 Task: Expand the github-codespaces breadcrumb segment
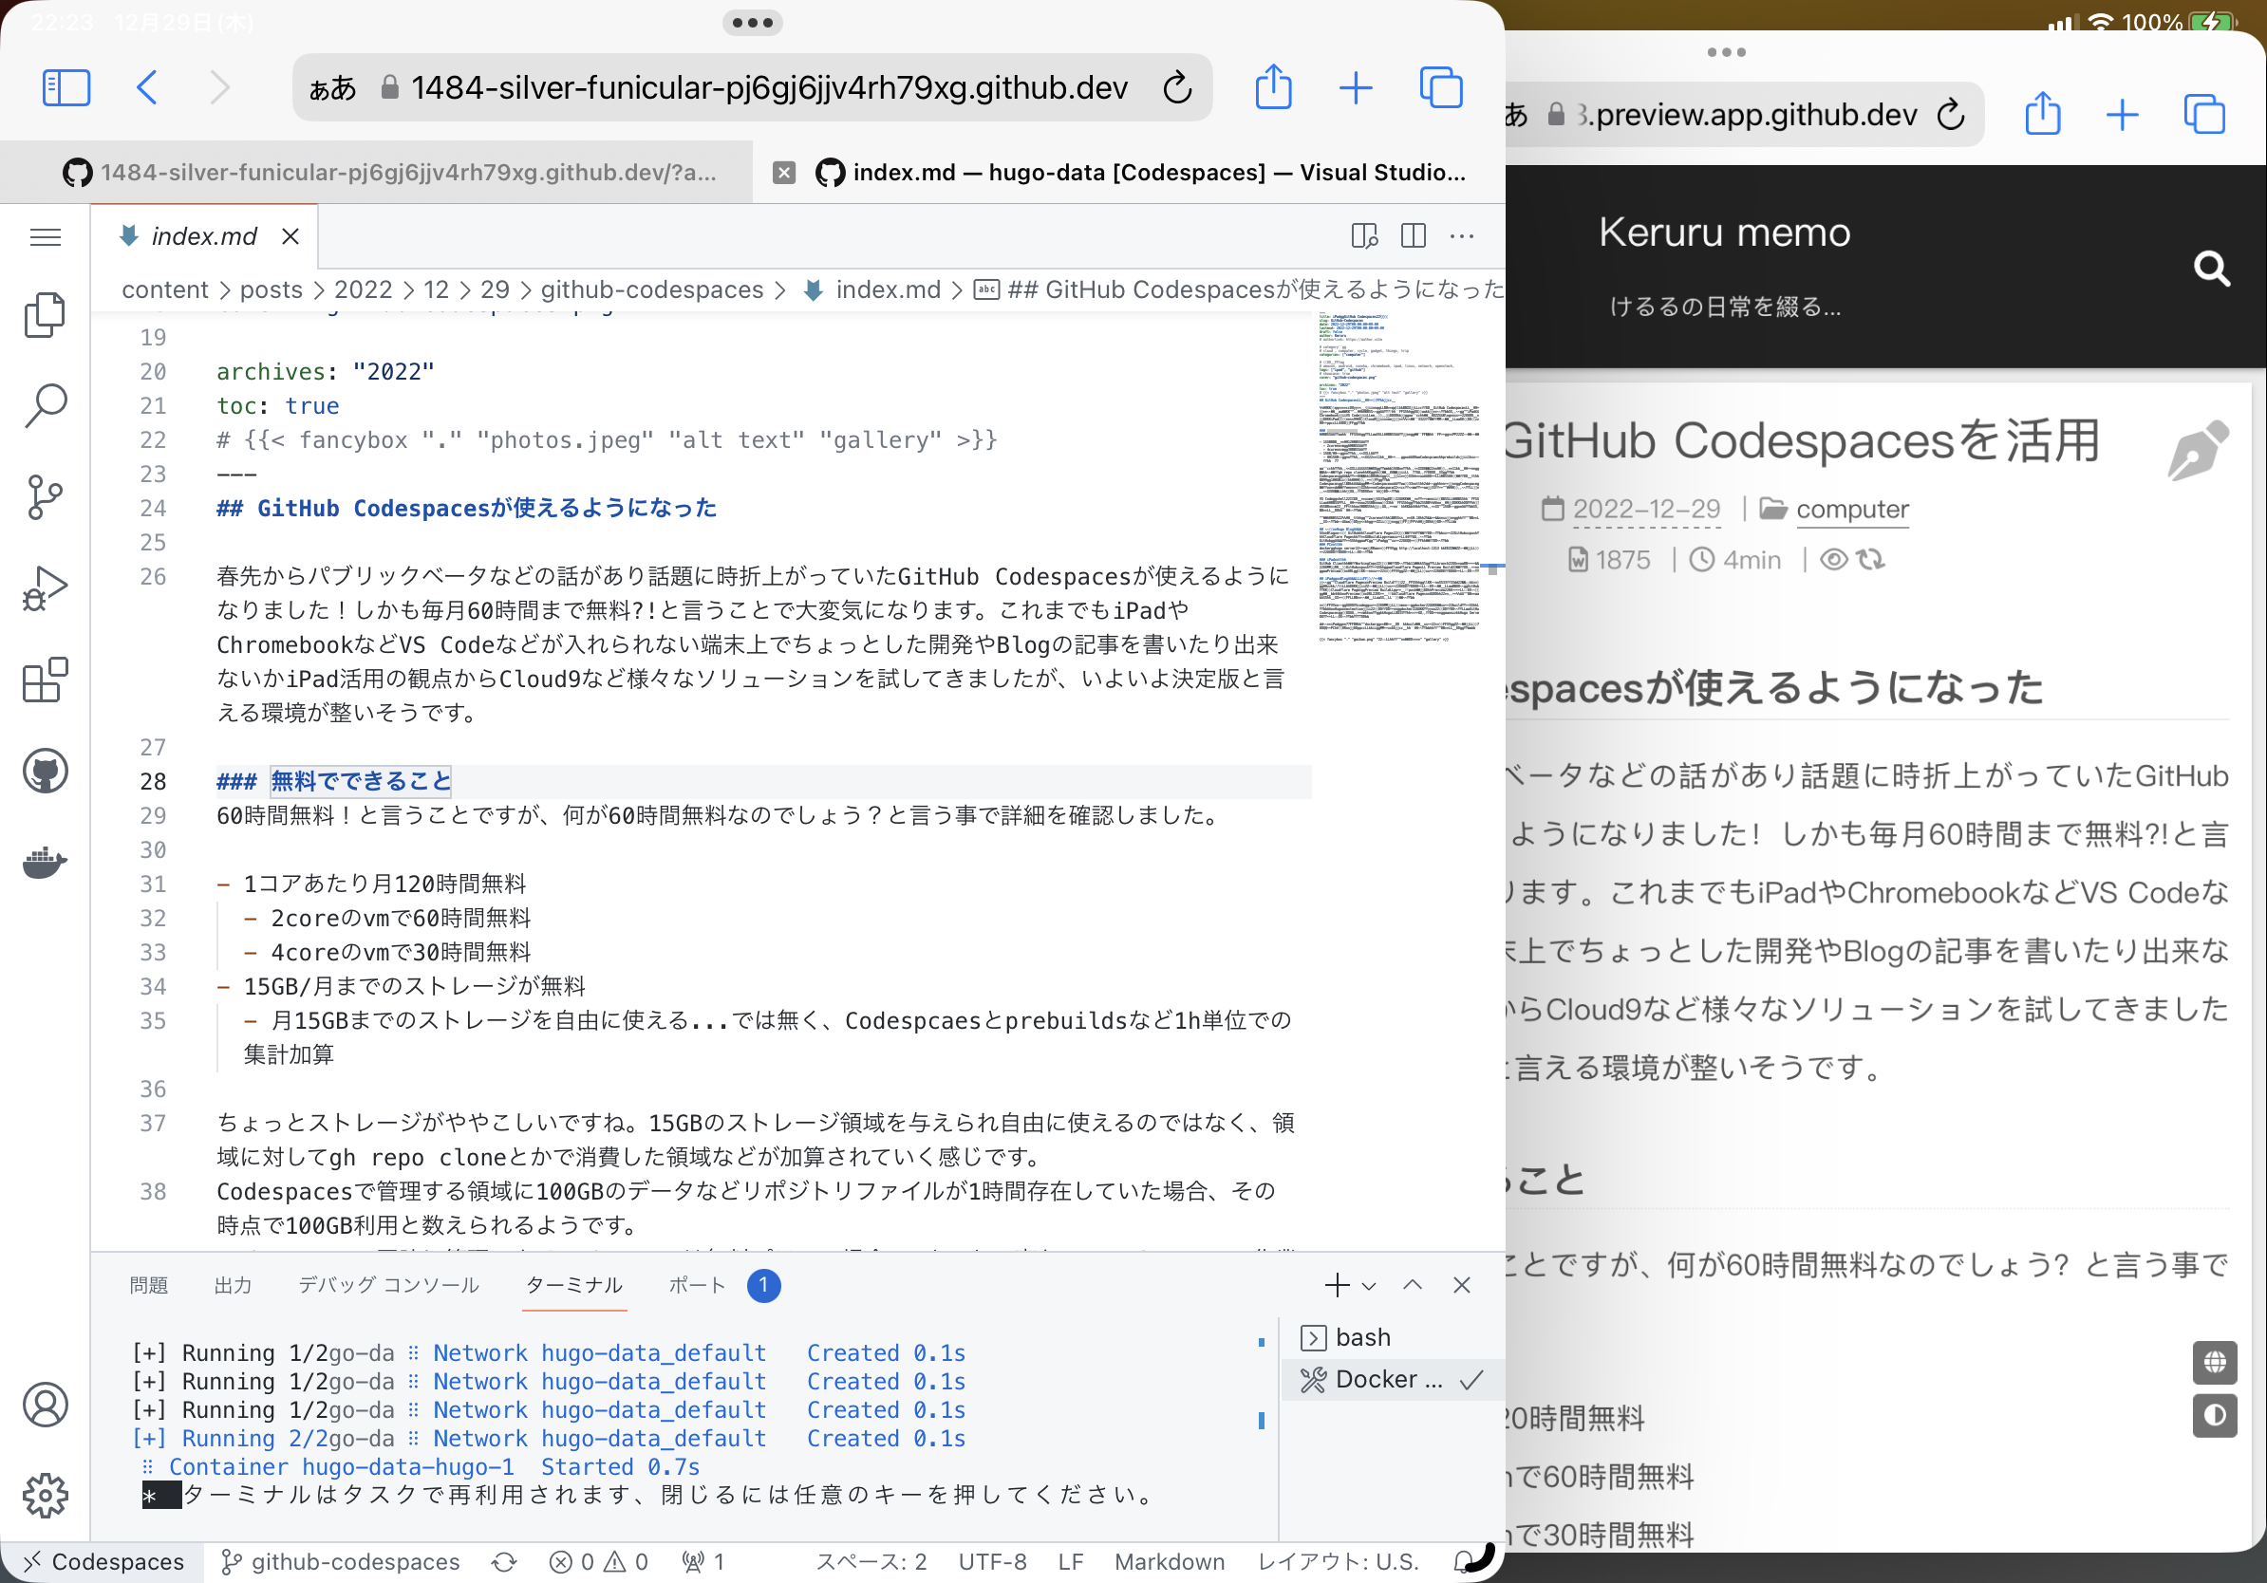click(651, 289)
